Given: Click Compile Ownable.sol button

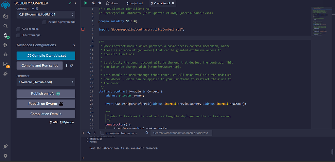Looking at the screenshot, I should coord(46,55).
